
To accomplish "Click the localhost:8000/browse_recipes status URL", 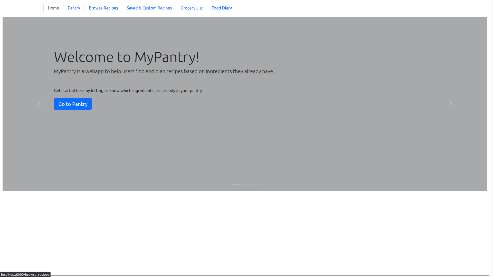I will click(25, 274).
